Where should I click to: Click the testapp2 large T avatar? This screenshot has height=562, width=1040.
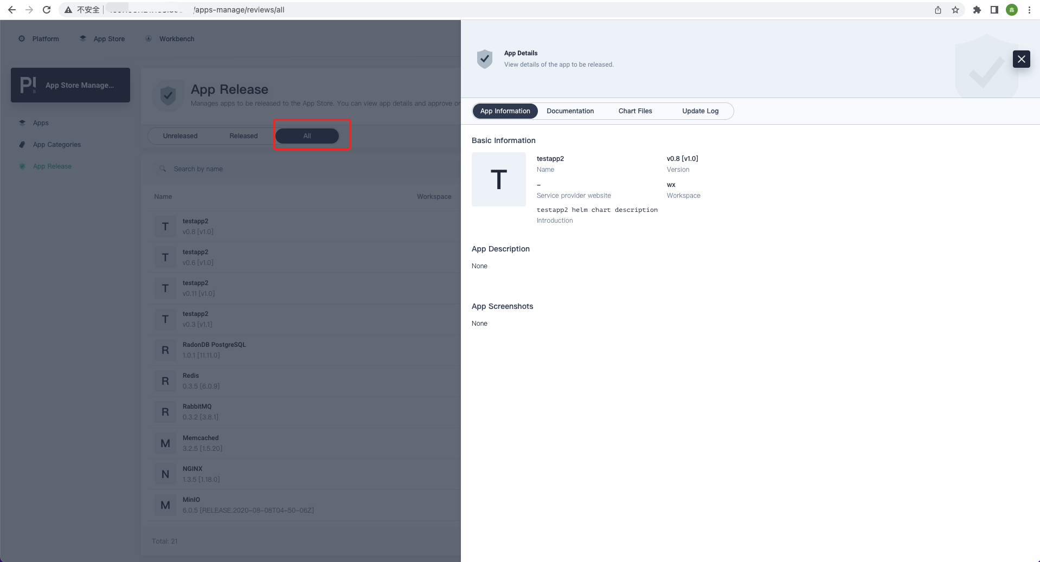coord(499,179)
